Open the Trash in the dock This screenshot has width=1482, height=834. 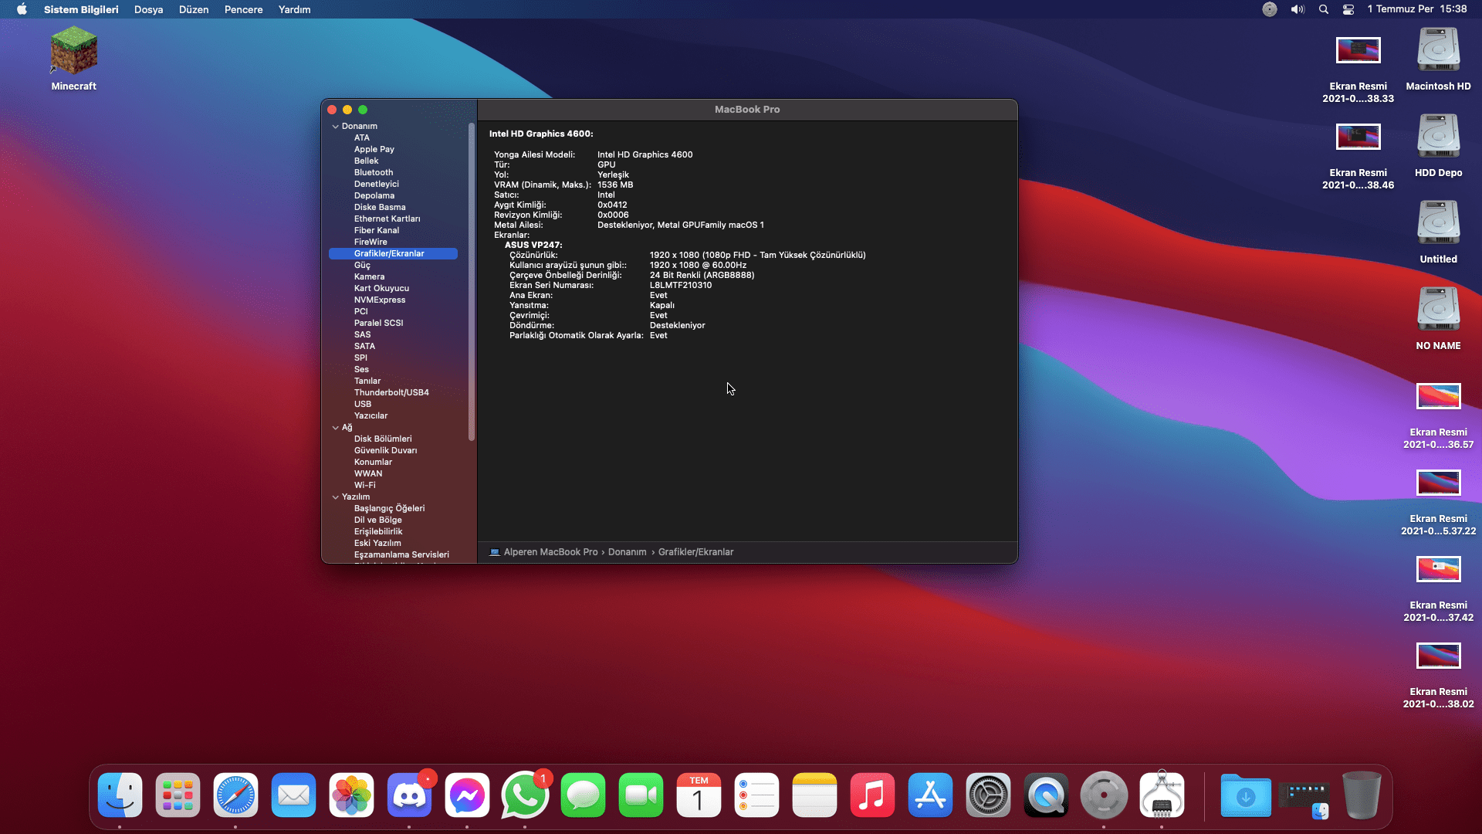click(1361, 795)
